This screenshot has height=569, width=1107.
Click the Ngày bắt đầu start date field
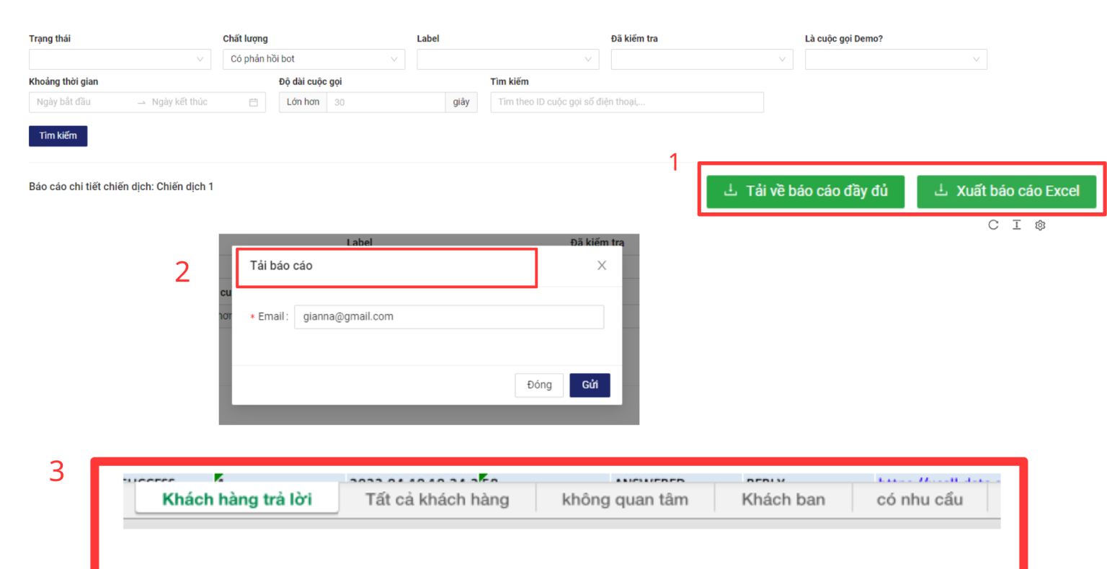[83, 102]
